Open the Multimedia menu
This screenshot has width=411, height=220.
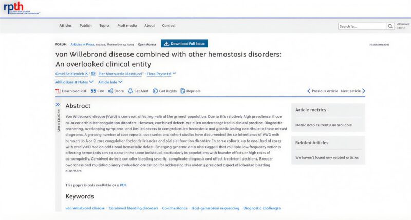[127, 26]
